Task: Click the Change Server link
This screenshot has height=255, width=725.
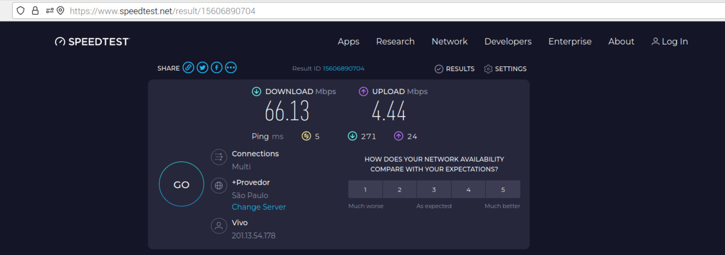Action: coord(259,207)
